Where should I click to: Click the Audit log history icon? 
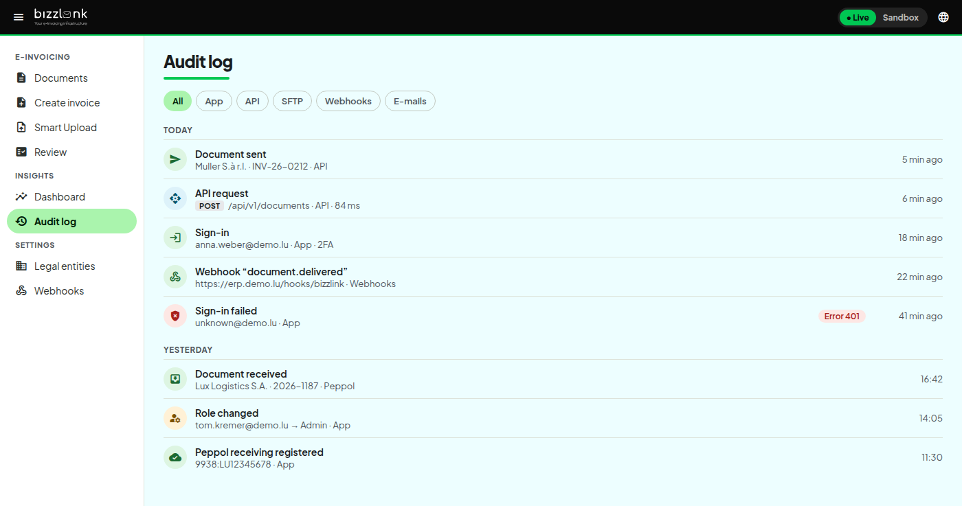pos(21,222)
